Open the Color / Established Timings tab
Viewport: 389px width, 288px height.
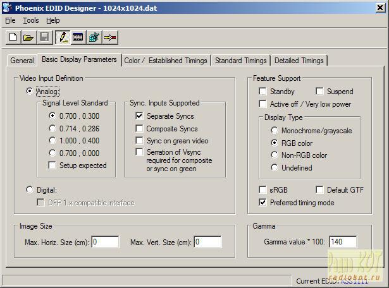pos(166,61)
